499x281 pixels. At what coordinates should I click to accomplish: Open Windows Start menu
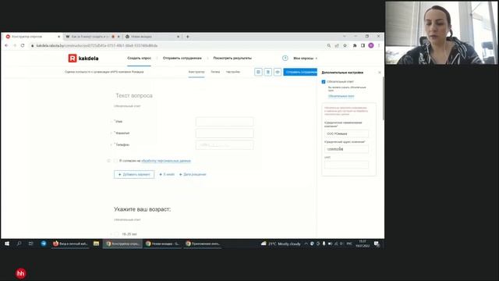[x=7, y=244]
